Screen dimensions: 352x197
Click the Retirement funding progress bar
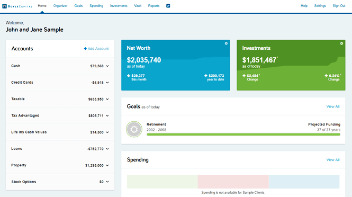click(x=243, y=135)
